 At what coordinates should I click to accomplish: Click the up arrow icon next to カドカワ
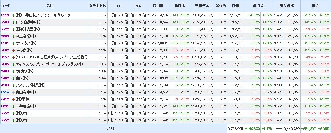(x=13, y=71)
